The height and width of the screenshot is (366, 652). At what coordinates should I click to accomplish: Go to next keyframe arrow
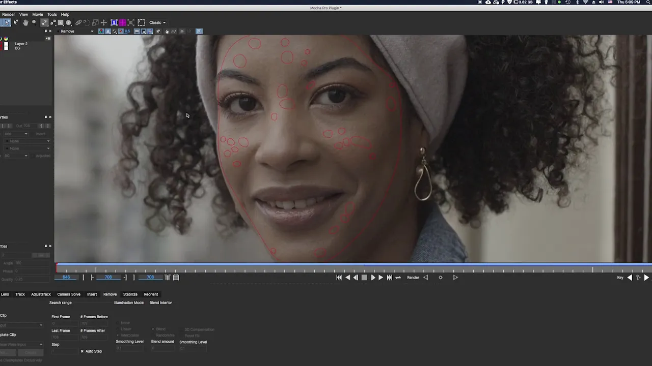pos(646,278)
